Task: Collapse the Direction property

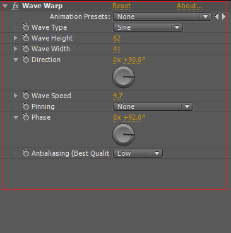Action: point(16,60)
